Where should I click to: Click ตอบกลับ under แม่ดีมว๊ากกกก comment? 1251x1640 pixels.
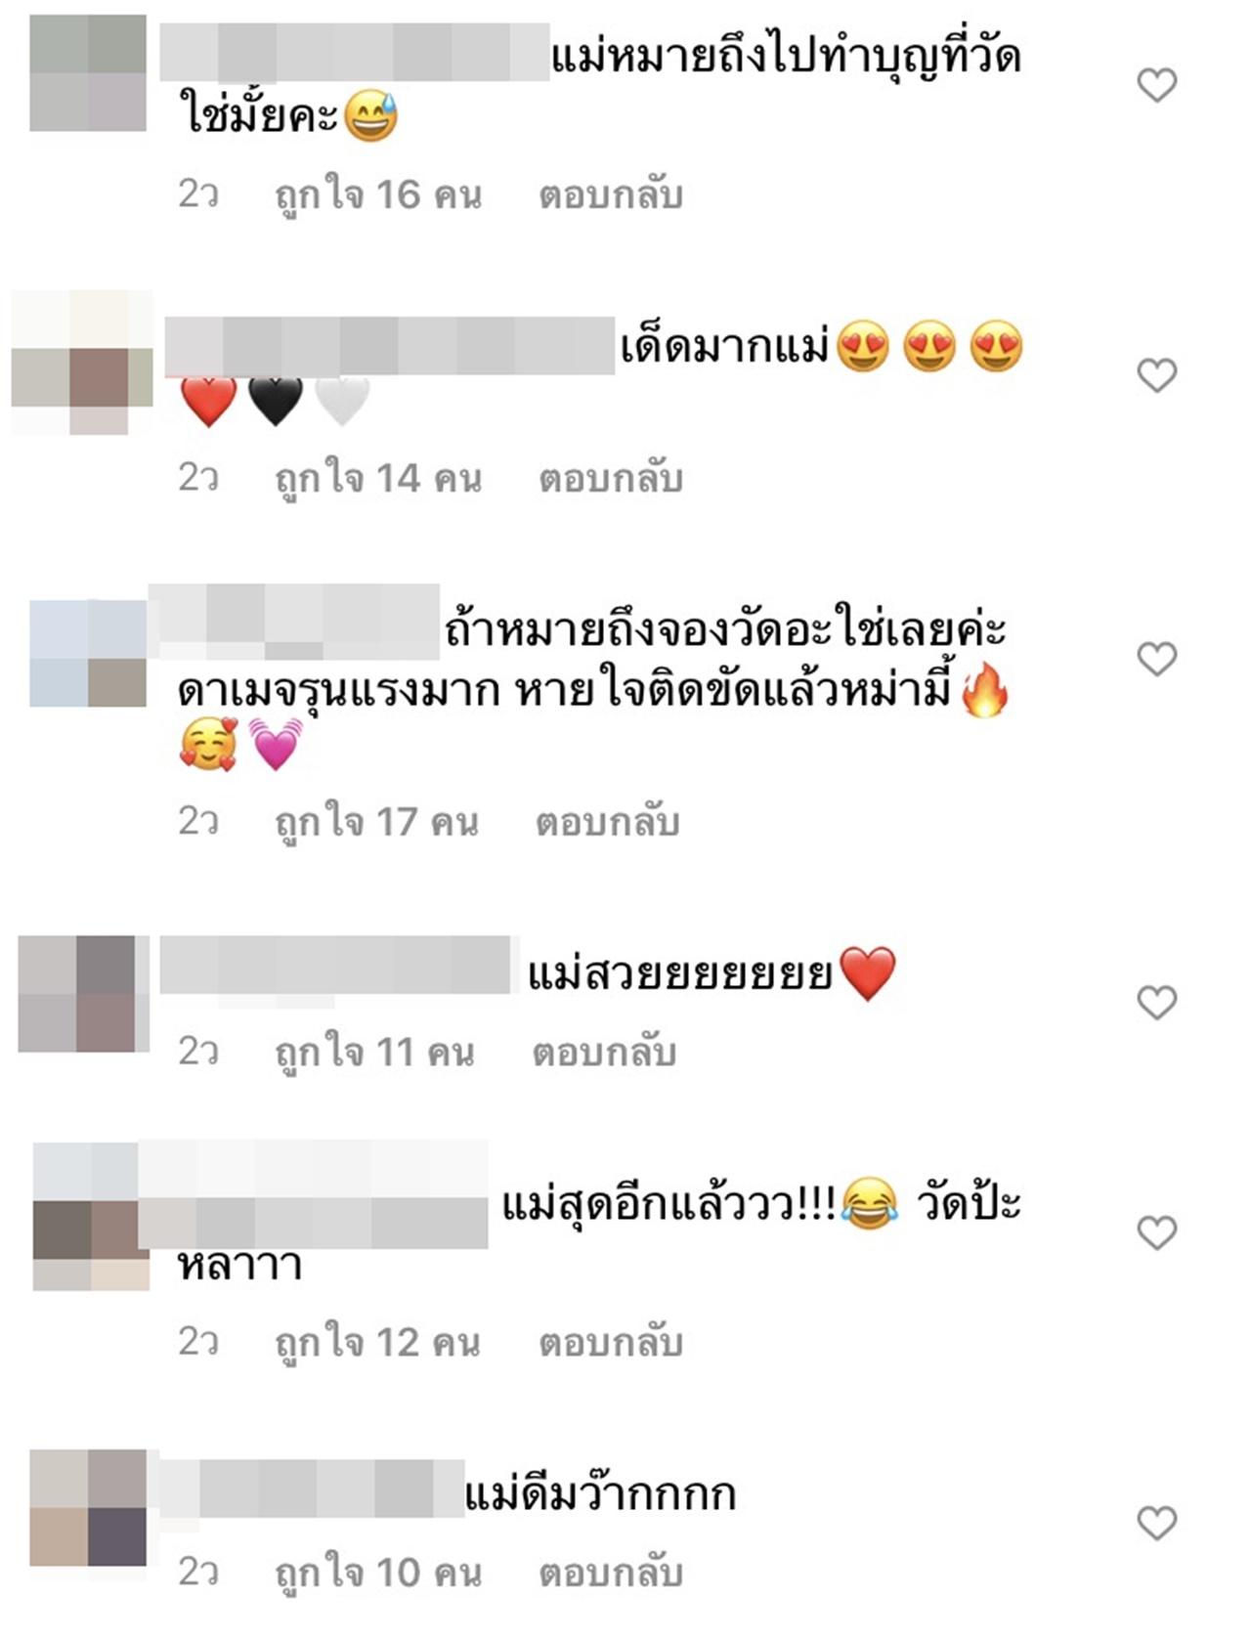tap(611, 1574)
